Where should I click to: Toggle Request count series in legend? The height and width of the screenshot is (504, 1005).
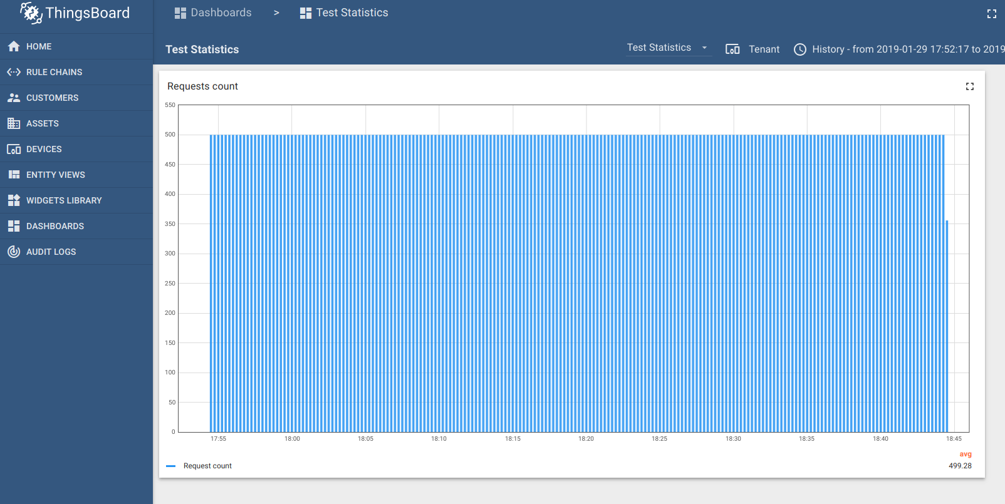(x=207, y=466)
